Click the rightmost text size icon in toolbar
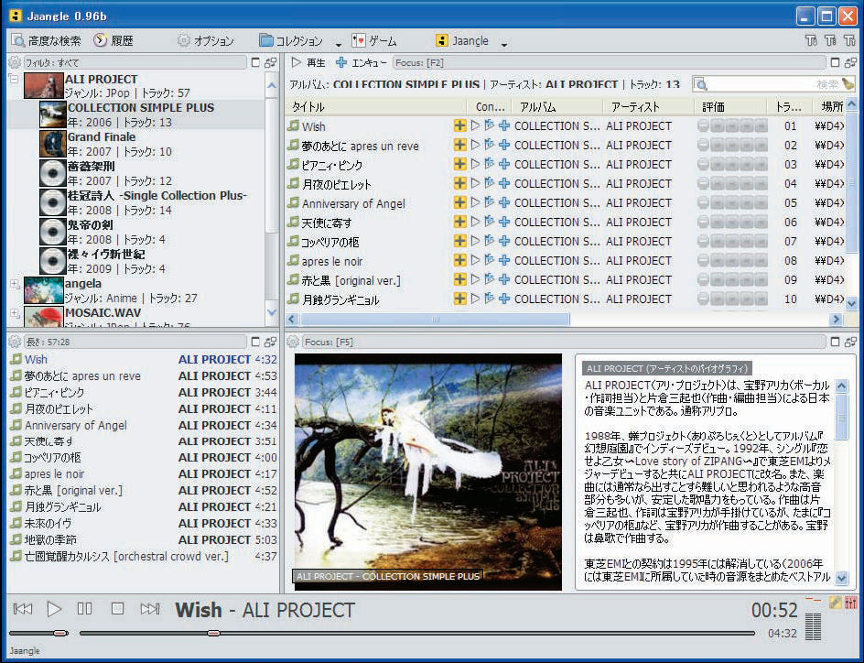Viewport: 864px width, 663px height. [x=849, y=40]
